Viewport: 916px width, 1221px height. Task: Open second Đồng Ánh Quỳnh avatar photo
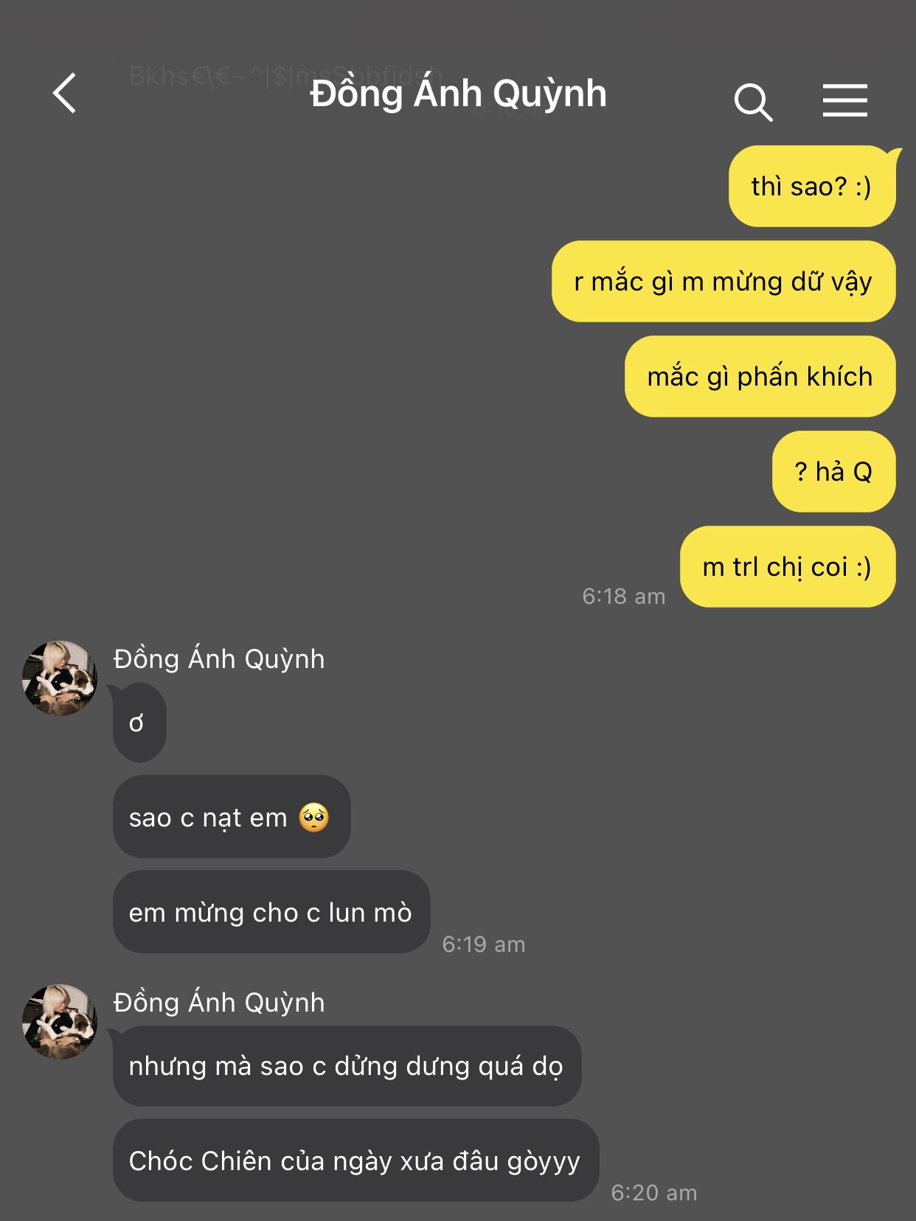(x=60, y=1021)
